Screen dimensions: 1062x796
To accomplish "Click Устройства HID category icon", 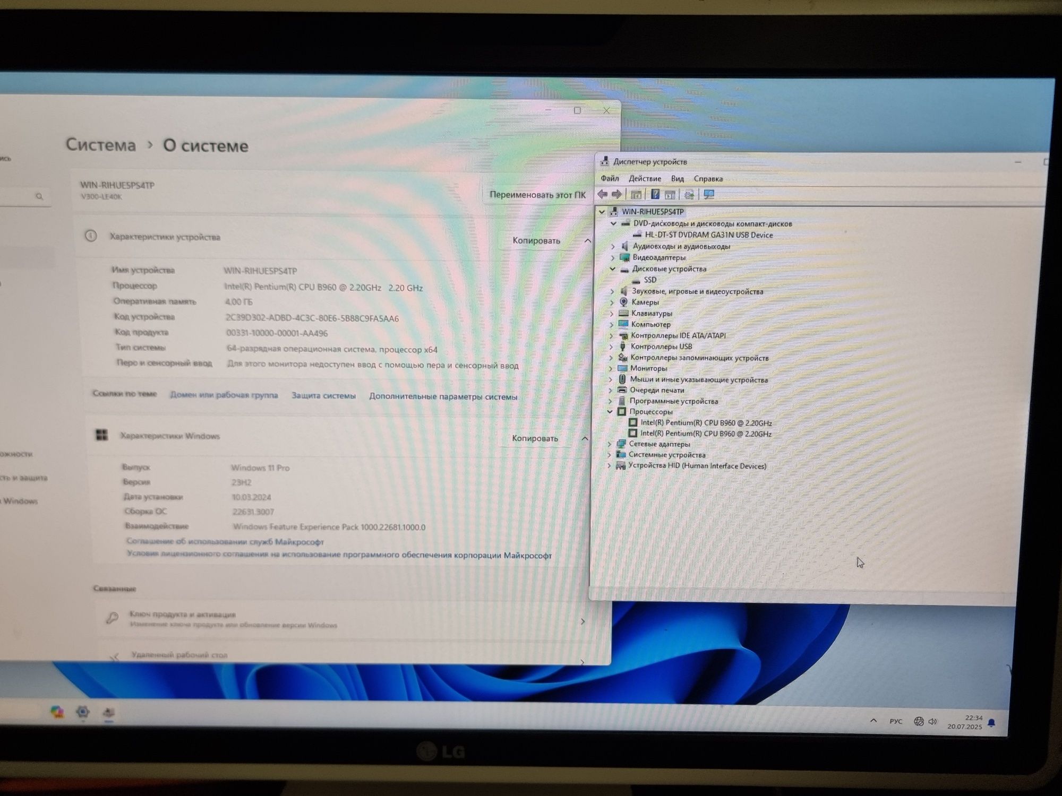I will point(620,466).
